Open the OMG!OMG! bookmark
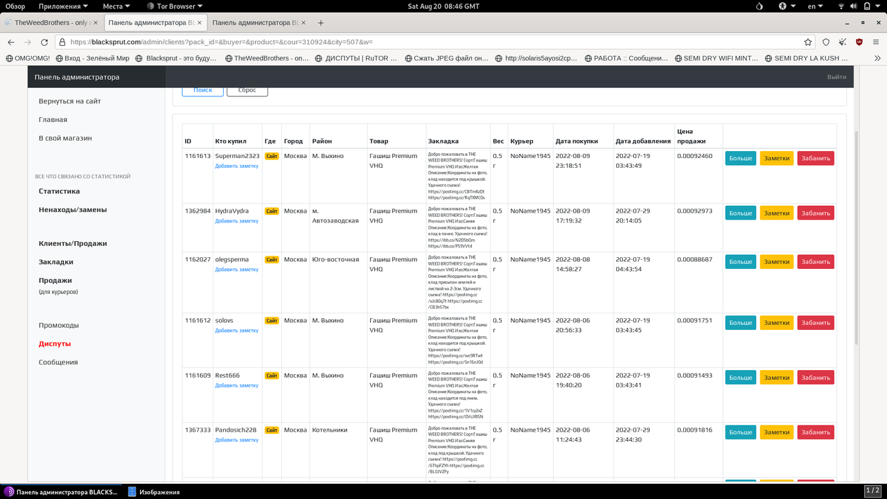This screenshot has width=887, height=499. click(x=28, y=58)
